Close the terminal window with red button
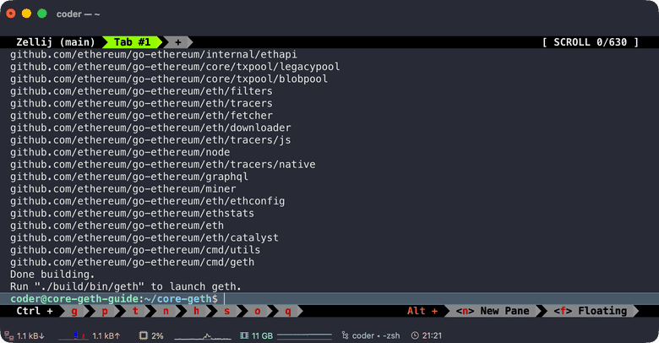This screenshot has width=659, height=343. click(x=11, y=14)
